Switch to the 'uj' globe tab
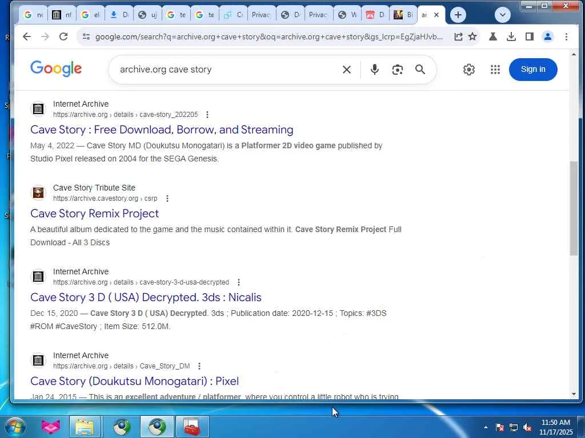This screenshot has height=438, width=585. 148,15
